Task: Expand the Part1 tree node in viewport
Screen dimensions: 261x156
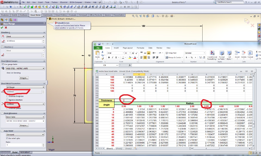Action: pyautogui.click(x=48, y=19)
